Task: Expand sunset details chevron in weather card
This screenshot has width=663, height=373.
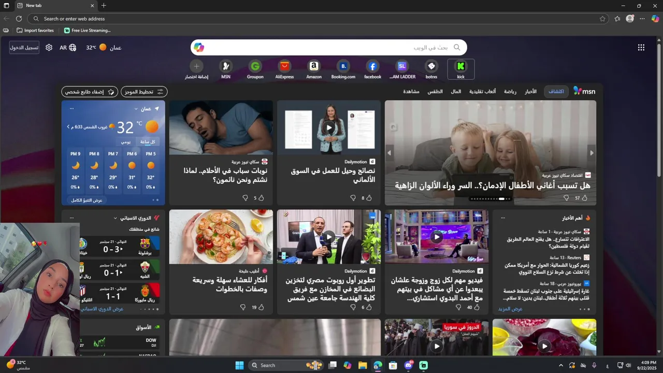Action: click(68, 126)
